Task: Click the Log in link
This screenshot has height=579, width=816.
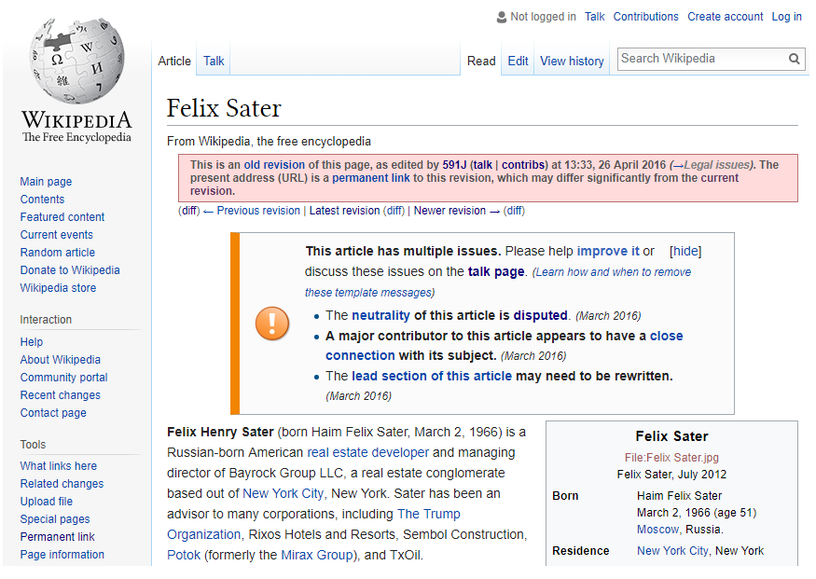Action: [786, 17]
